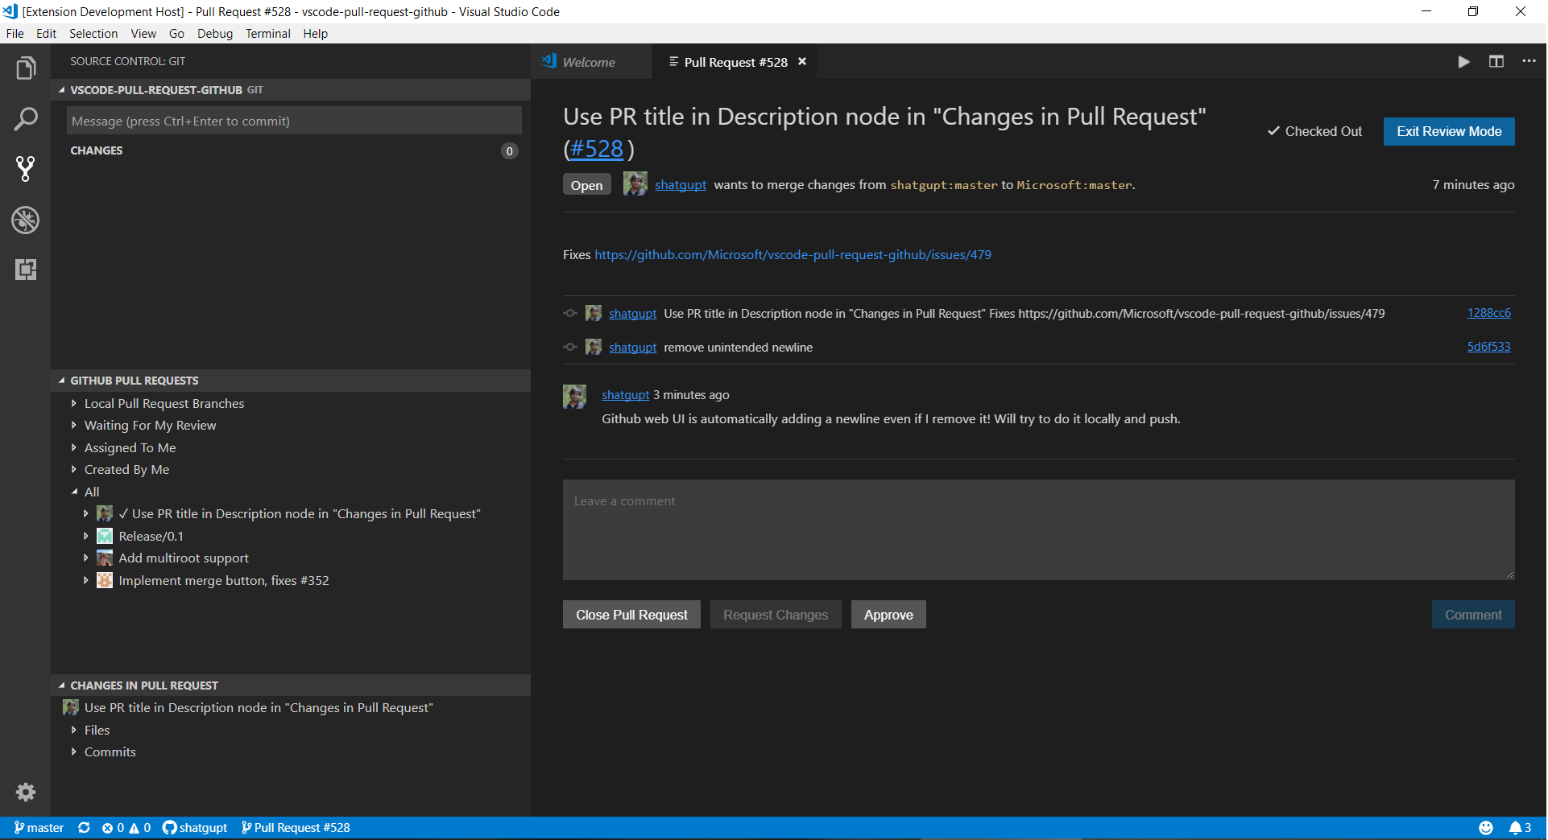Image resolution: width=1548 pixels, height=840 pixels.
Task: Open the Search view icon
Action: point(25,119)
